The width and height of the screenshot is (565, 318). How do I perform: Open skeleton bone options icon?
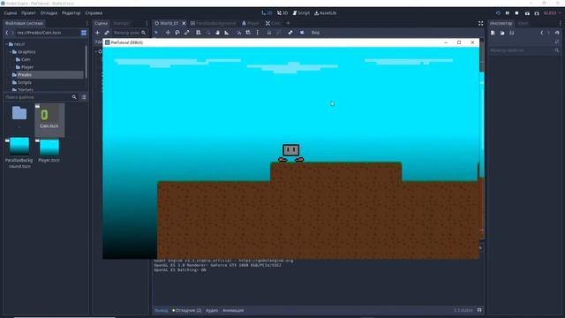(x=290, y=33)
